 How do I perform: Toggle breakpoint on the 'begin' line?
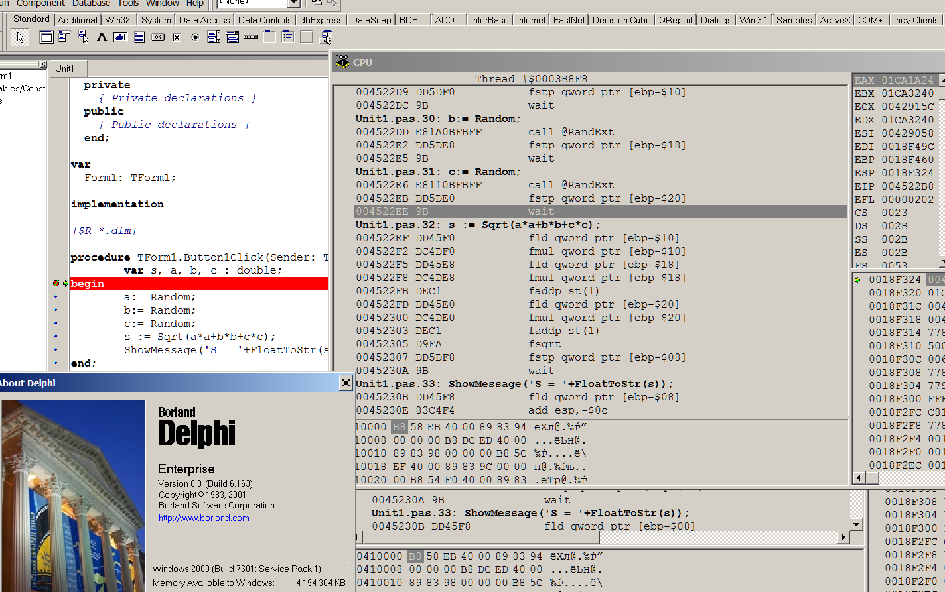[56, 284]
